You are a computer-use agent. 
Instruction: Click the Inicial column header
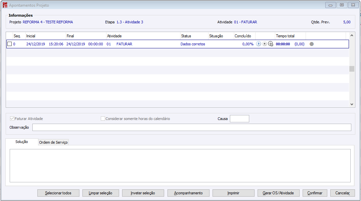click(x=46, y=36)
